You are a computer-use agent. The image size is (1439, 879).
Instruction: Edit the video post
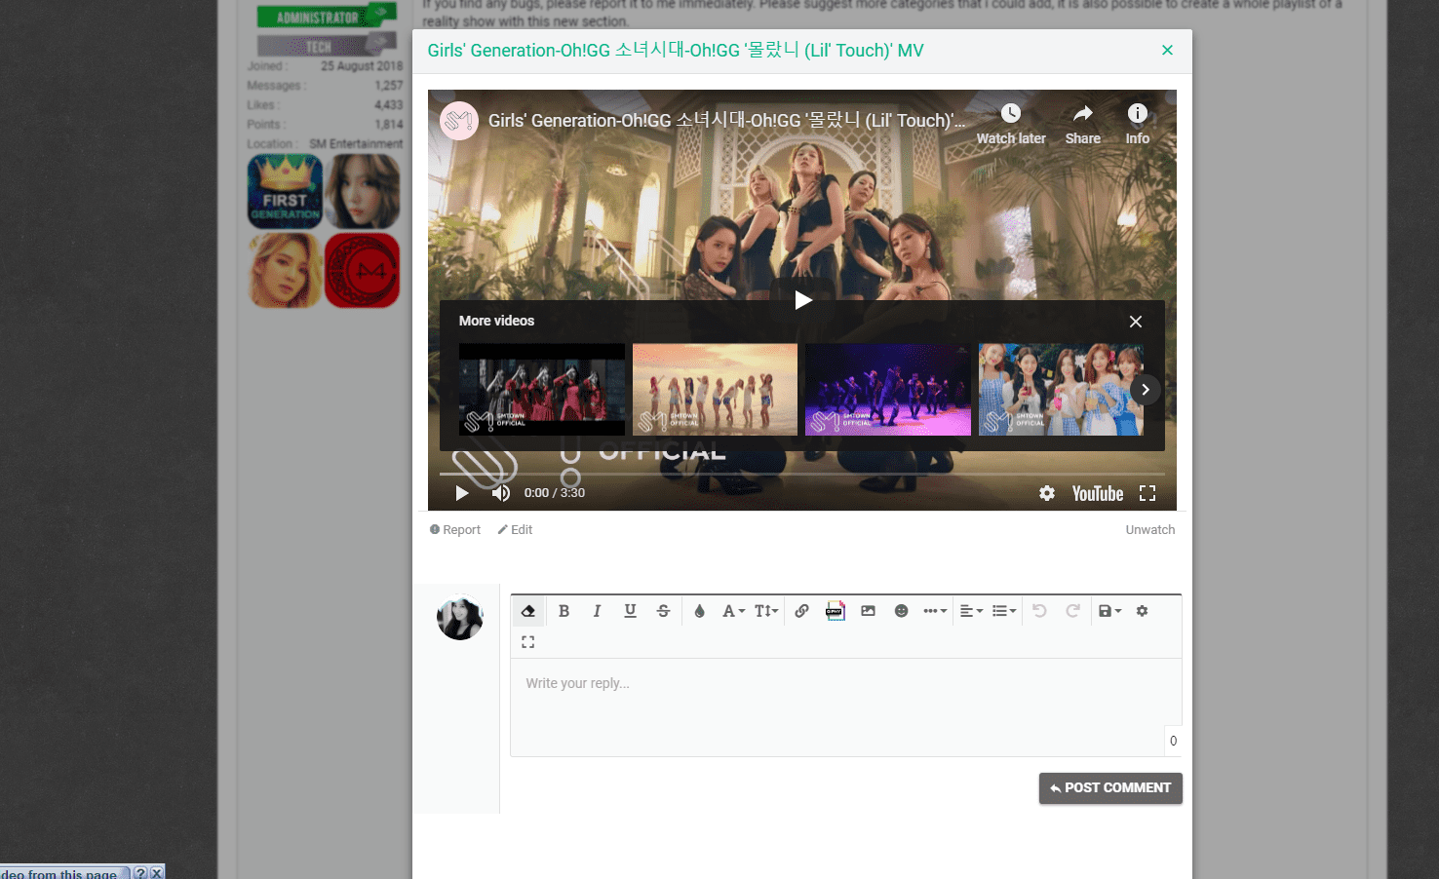(x=515, y=530)
